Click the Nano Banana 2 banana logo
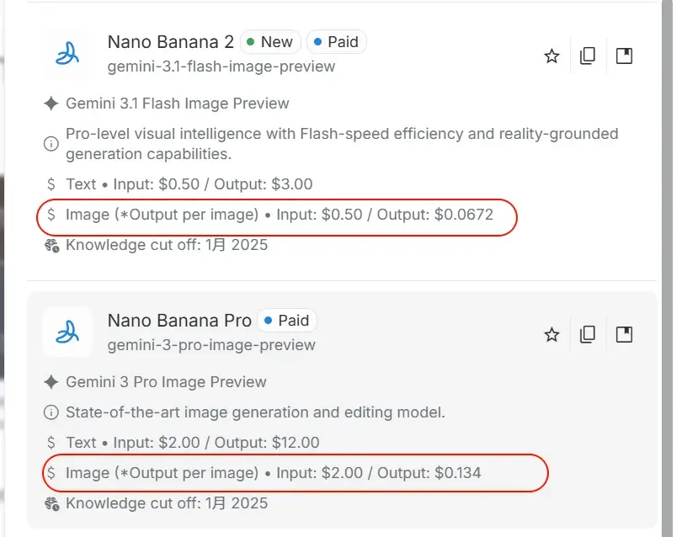687x537 pixels. (x=67, y=54)
